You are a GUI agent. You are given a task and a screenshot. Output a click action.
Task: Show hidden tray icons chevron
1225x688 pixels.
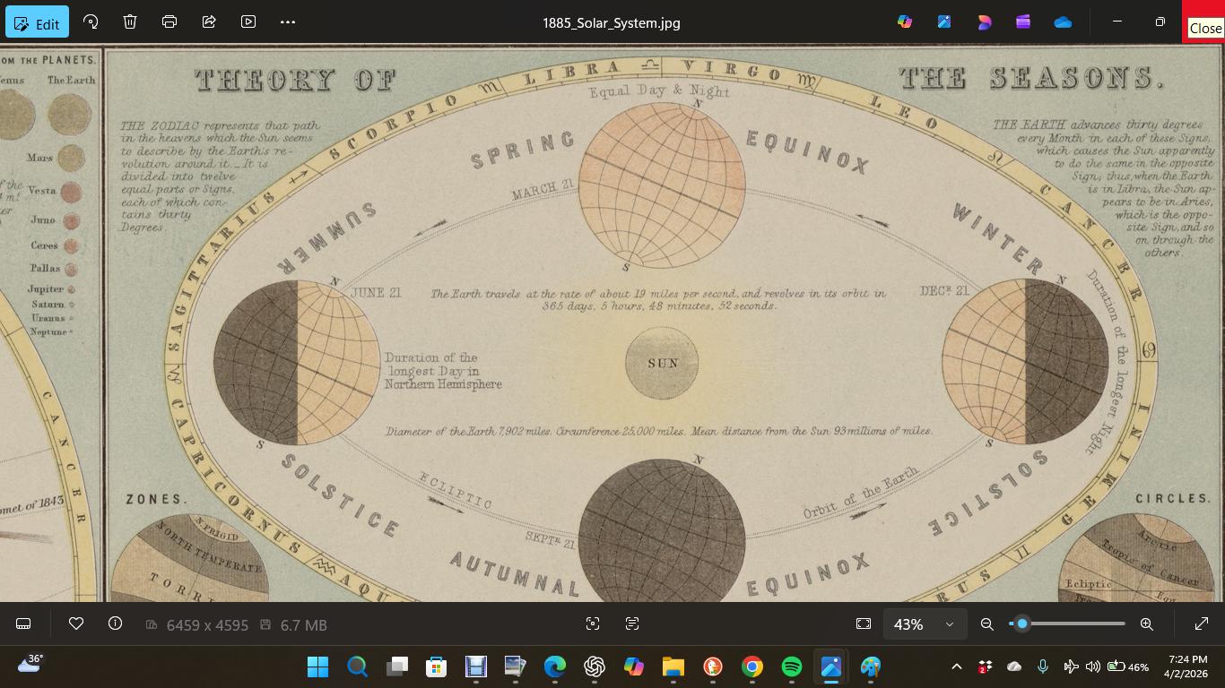click(956, 666)
